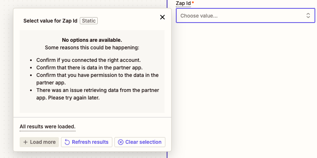Click the No options are available heading
This screenshot has width=317, height=158.
[x=92, y=40]
